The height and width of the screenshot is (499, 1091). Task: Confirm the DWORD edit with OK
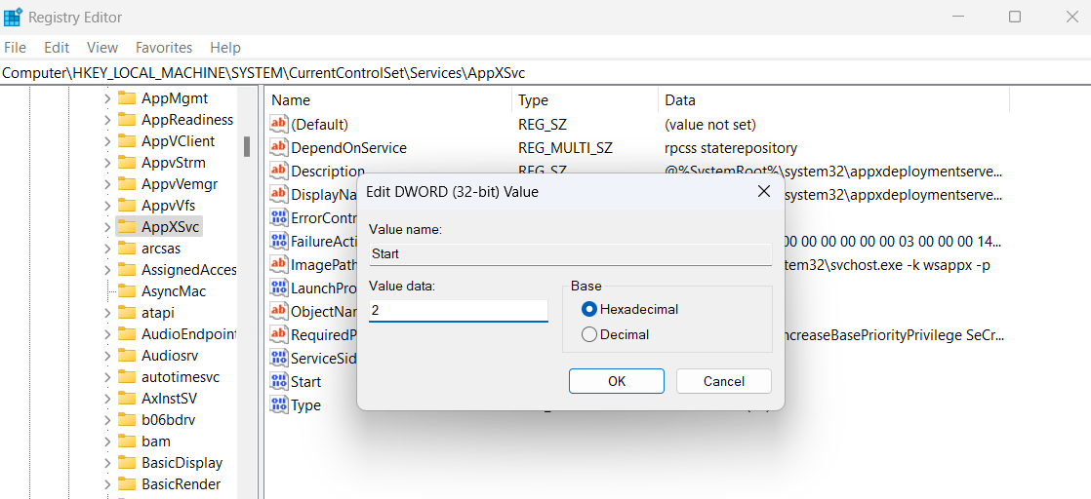tap(617, 381)
